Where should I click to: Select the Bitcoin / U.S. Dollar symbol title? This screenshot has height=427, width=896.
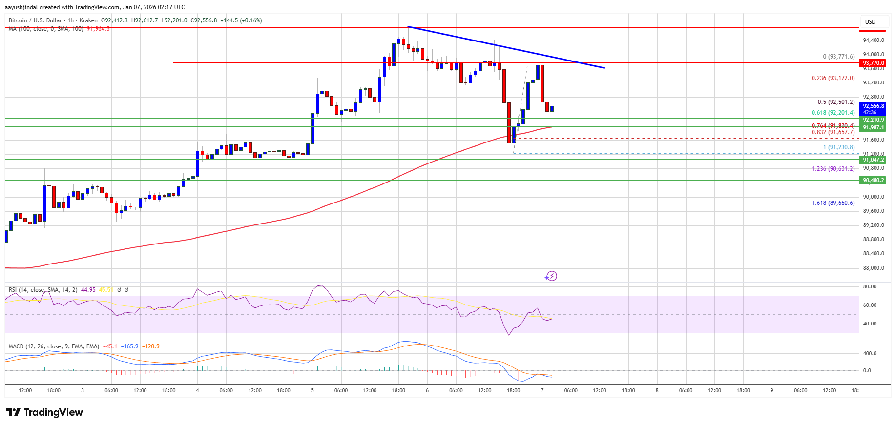(x=35, y=20)
